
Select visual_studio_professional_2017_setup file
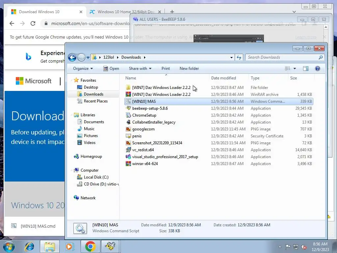[x=219, y=156]
